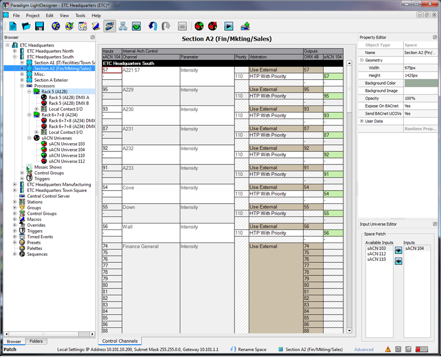This screenshot has width=441, height=359.
Task: Click the Open Project folder icon
Action: pyautogui.click(x=26, y=26)
